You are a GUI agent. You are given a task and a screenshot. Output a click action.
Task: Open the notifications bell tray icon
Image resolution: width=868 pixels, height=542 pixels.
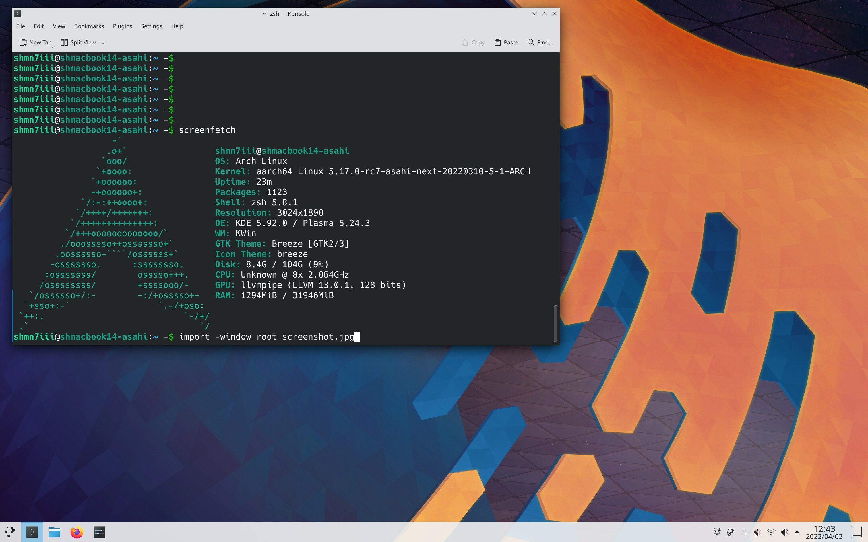[717, 532]
